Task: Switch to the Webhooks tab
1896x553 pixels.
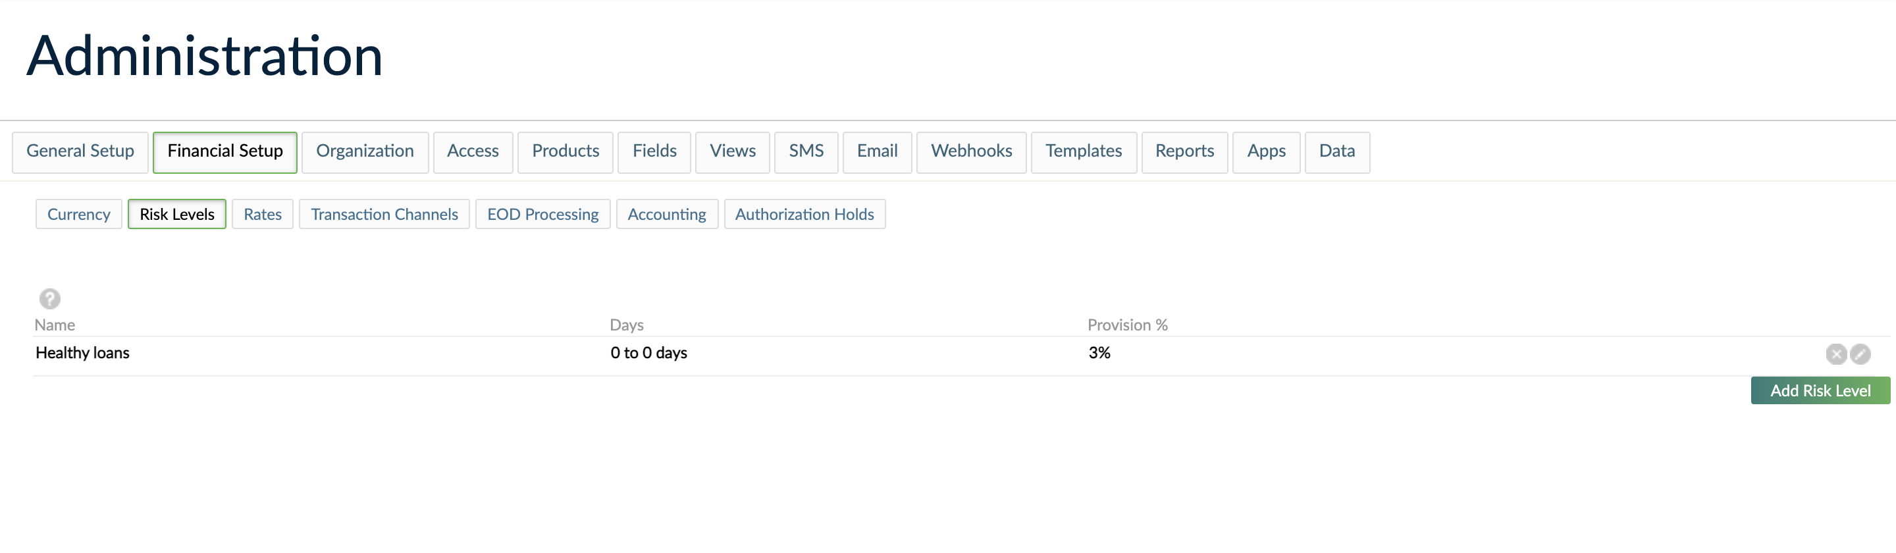Action: point(971,151)
